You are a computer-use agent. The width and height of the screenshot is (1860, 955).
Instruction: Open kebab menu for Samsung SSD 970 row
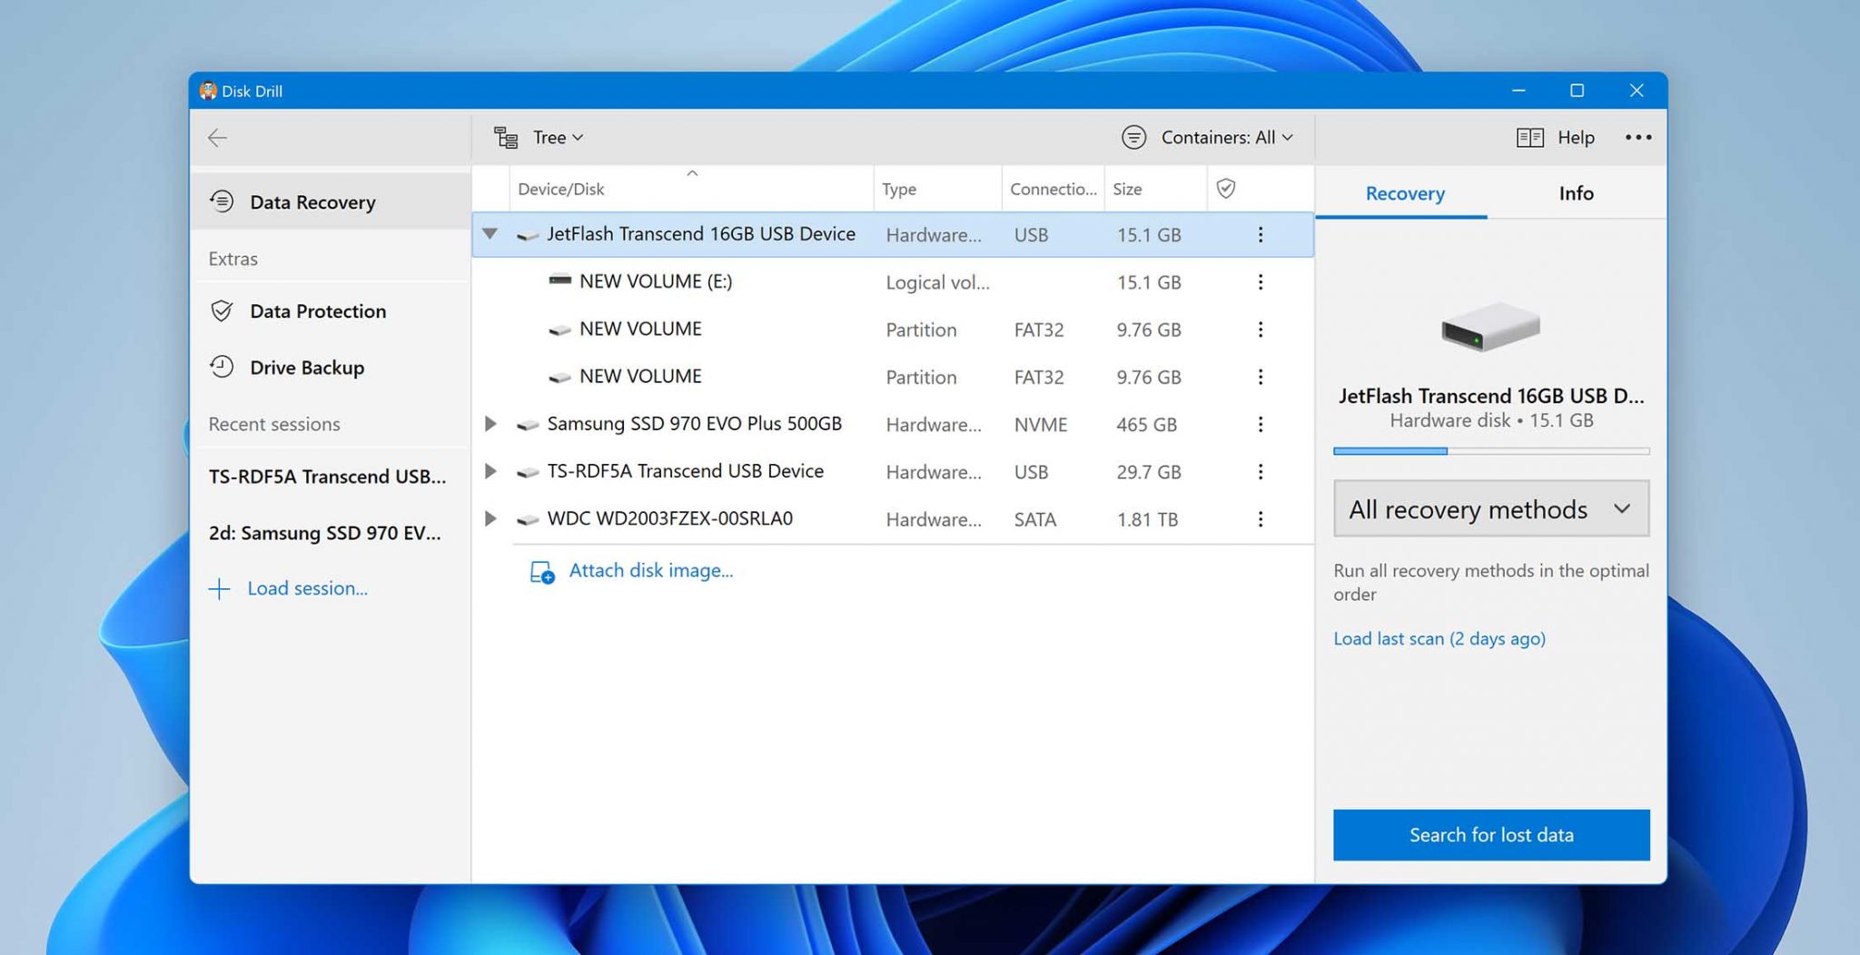(x=1261, y=425)
